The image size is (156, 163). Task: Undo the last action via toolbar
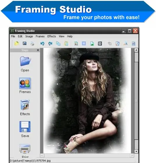click(x=42, y=44)
